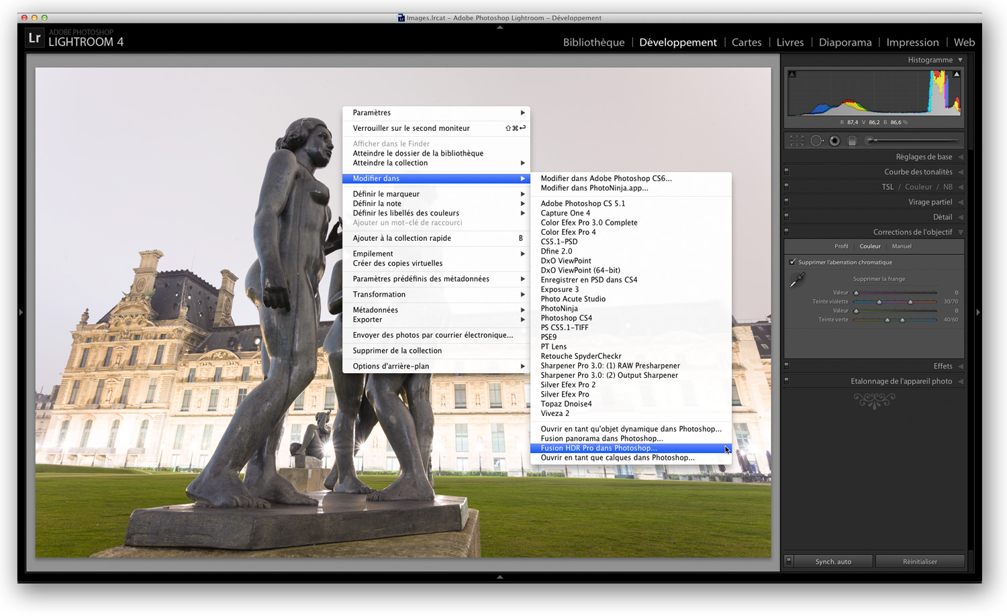Choose Supprimer de la collection
Viewport: 1007px width, 616px height.
436,351
